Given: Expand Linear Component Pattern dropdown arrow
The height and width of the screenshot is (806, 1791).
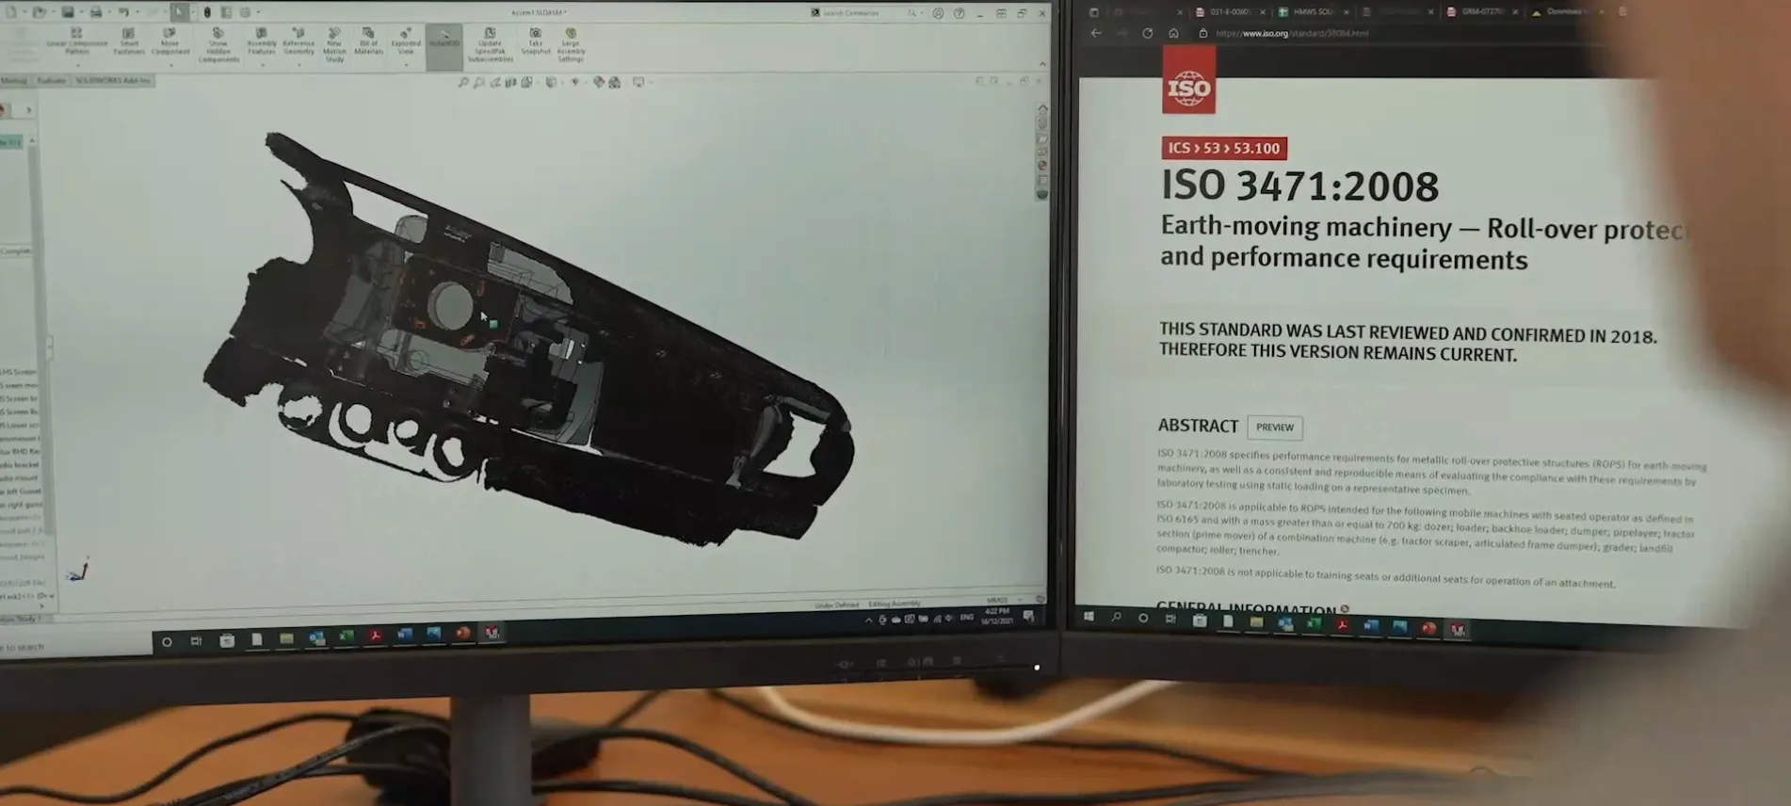Looking at the screenshot, I should tap(77, 65).
